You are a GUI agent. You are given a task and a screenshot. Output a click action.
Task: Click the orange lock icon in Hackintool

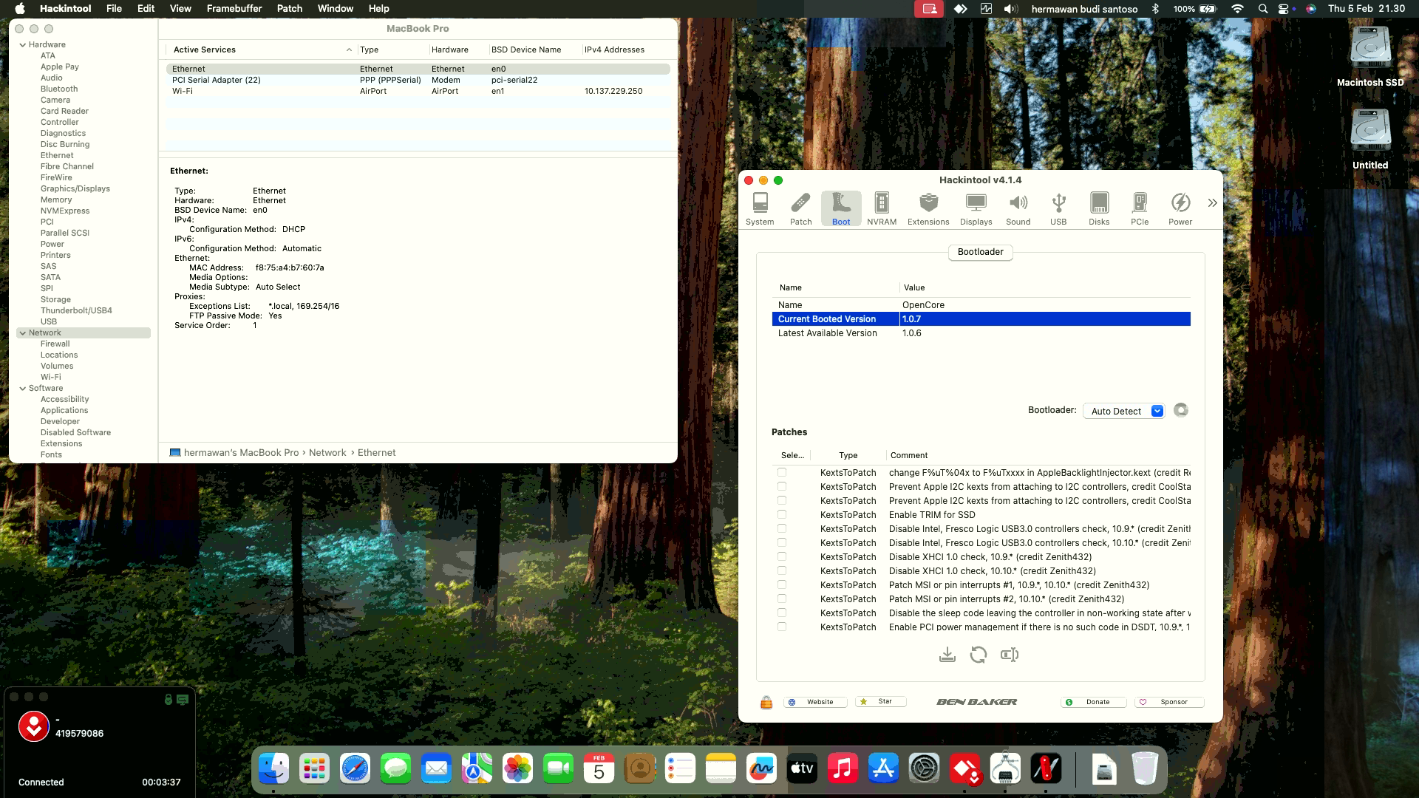[766, 702]
